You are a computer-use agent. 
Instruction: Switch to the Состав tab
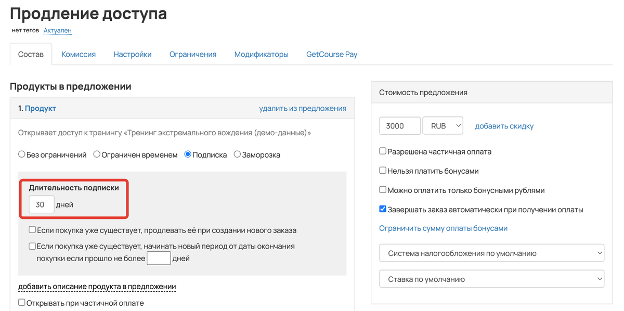[x=31, y=54]
